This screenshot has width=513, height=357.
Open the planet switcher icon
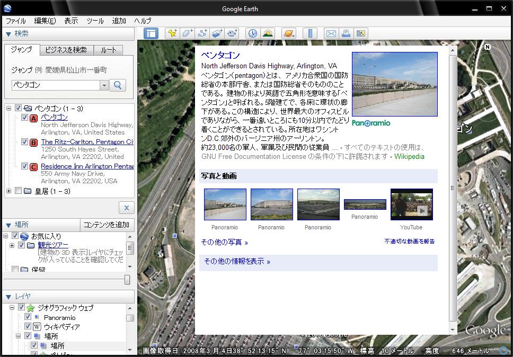[x=289, y=33]
